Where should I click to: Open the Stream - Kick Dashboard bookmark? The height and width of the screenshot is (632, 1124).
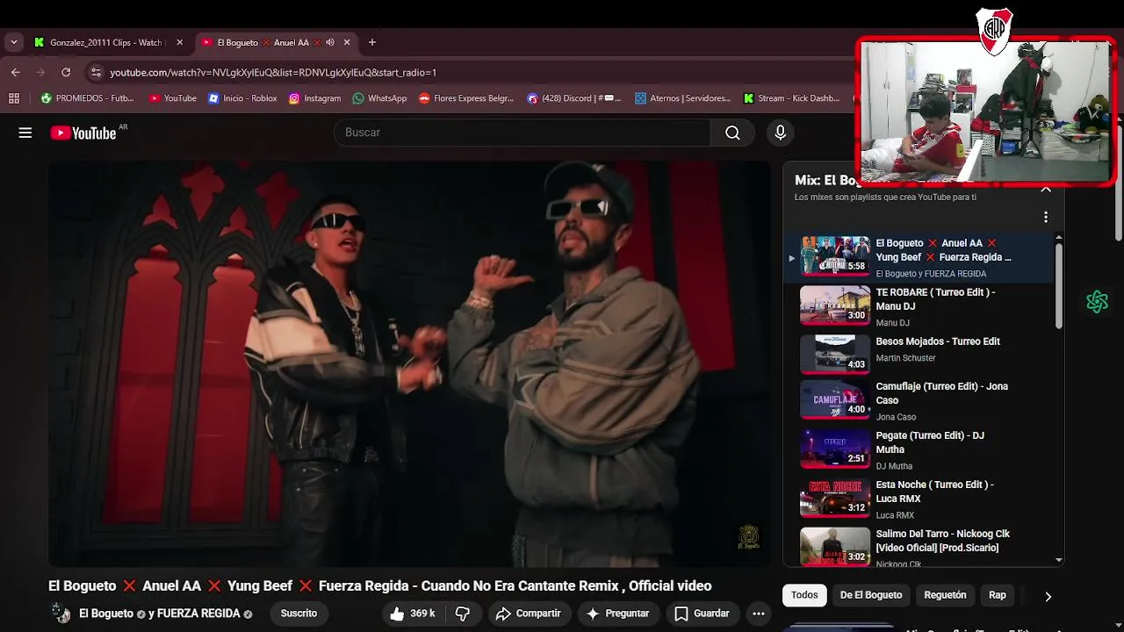(792, 98)
